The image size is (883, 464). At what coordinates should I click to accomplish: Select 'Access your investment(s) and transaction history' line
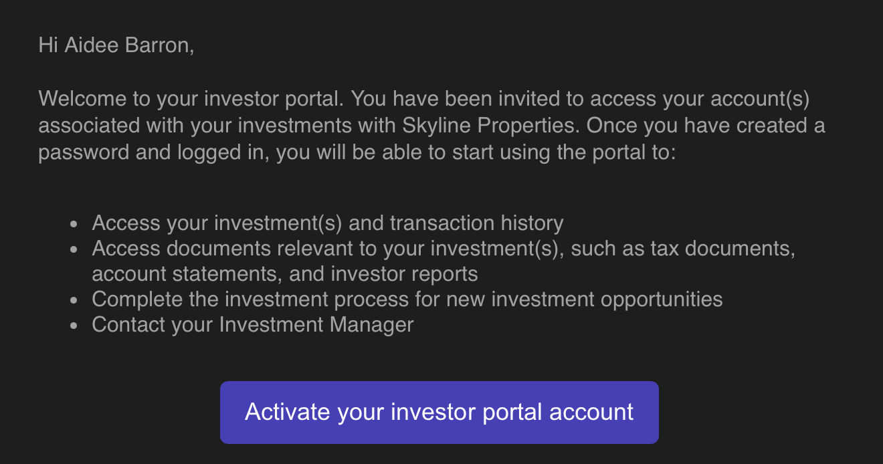(x=328, y=223)
